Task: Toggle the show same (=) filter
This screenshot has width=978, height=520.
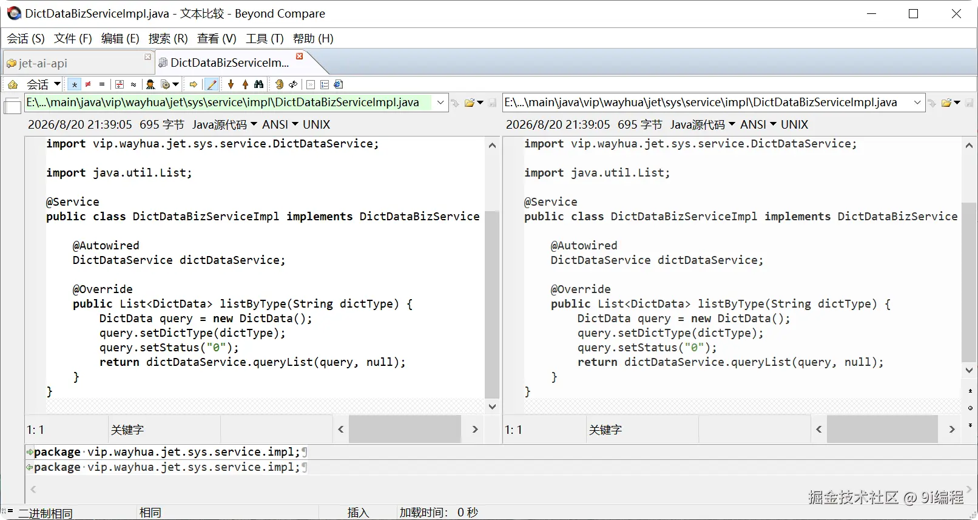Action: click(x=102, y=84)
